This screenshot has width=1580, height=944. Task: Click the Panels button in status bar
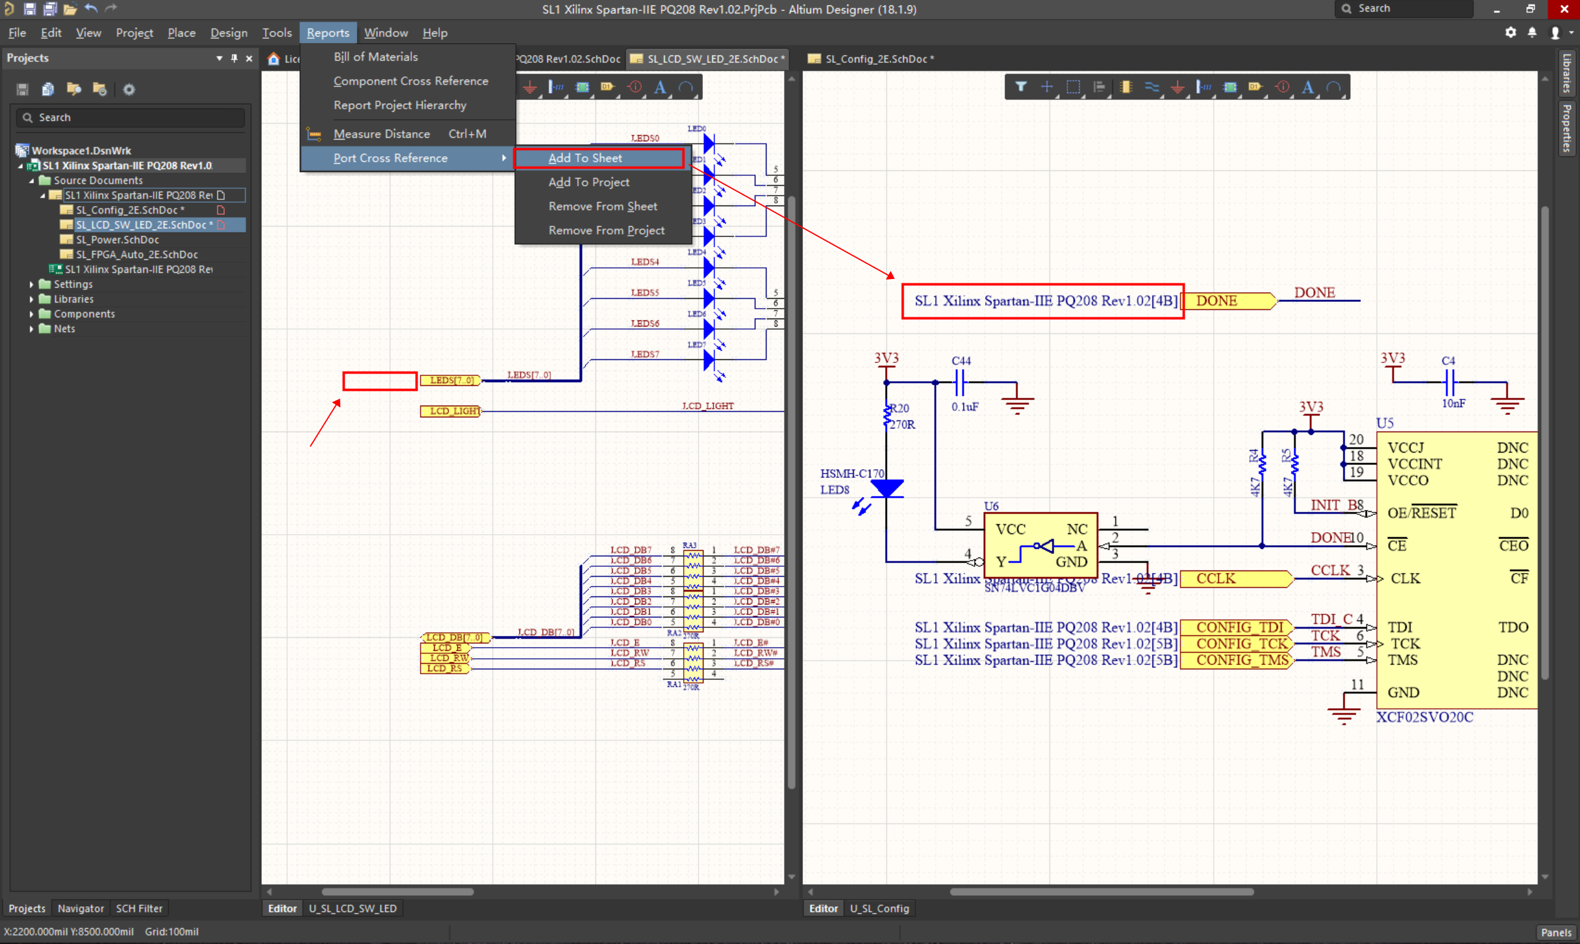point(1555,932)
